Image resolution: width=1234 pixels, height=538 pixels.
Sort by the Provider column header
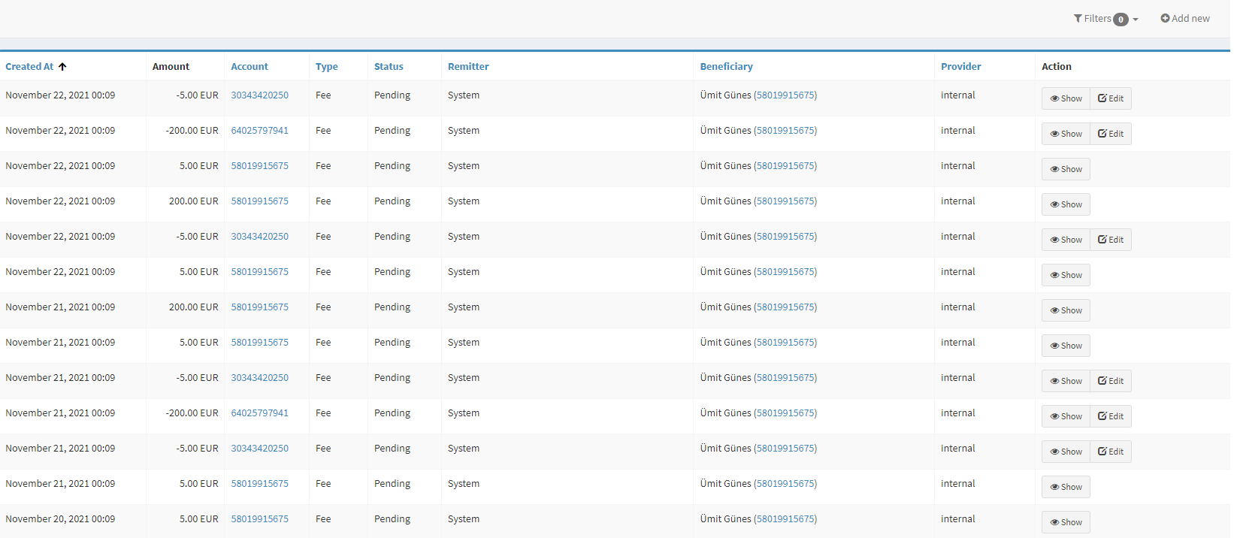960,67
